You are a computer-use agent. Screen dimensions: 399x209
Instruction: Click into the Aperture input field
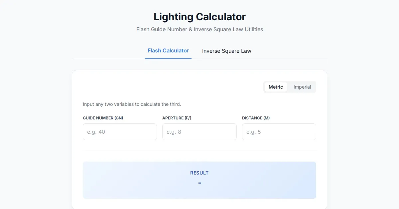pyautogui.click(x=199, y=132)
